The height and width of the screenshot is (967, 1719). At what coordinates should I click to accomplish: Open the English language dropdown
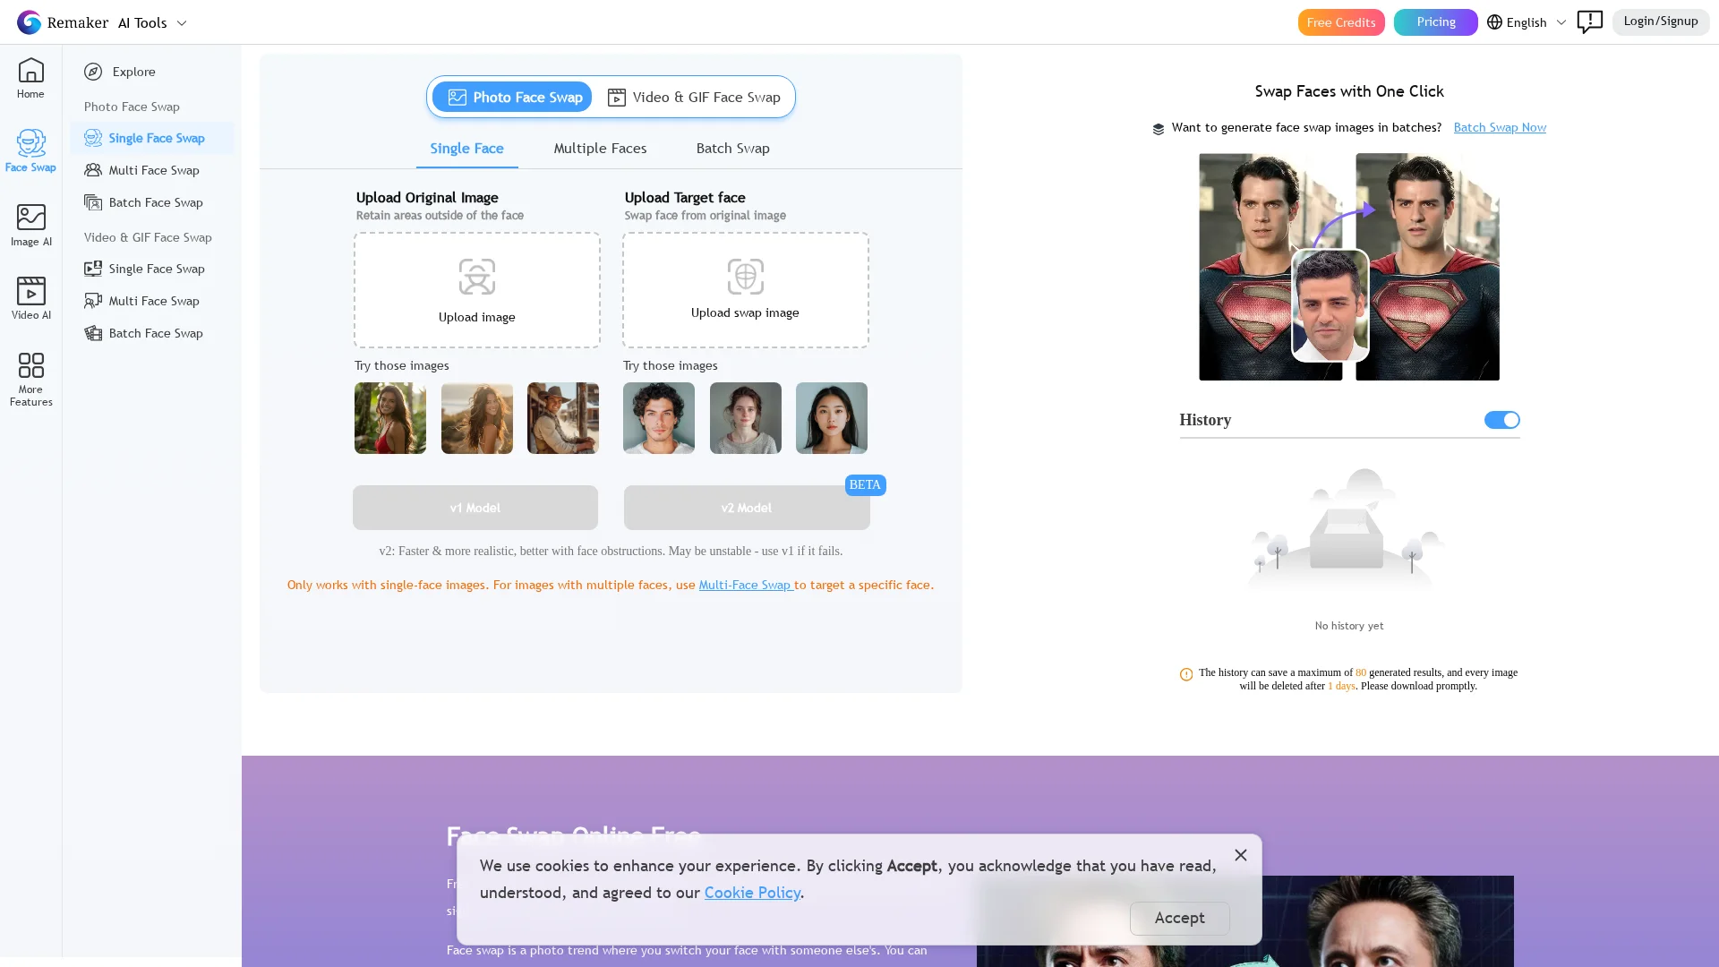point(1526,22)
